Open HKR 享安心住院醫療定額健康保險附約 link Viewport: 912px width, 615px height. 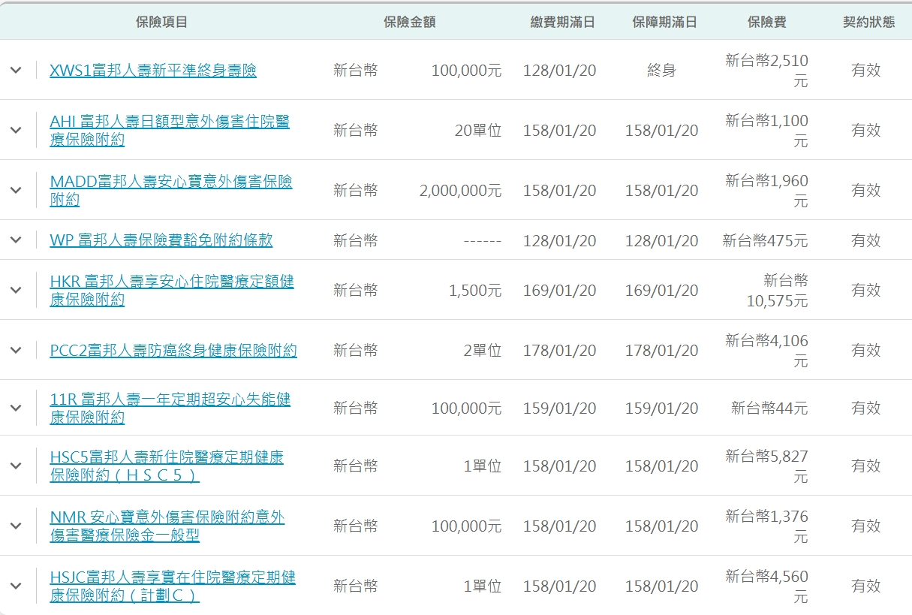click(172, 290)
